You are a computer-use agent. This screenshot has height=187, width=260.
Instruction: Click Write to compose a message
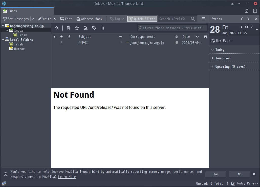click(x=45, y=19)
